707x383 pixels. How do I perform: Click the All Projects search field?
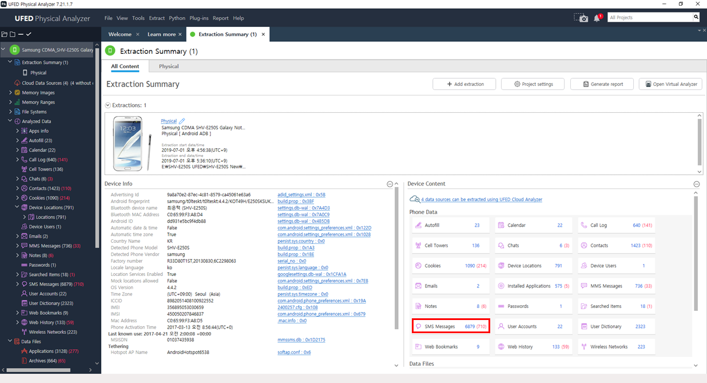pyautogui.click(x=650, y=17)
